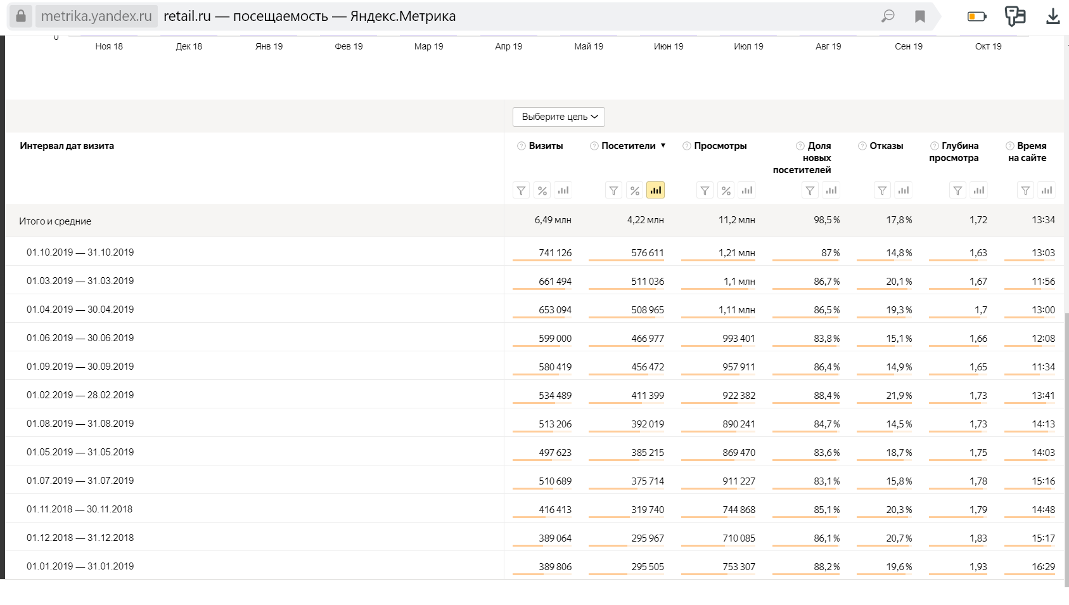Open the translate/feedback icon in browser toolbar
The width and height of the screenshot is (1069, 605).
[1015, 16]
